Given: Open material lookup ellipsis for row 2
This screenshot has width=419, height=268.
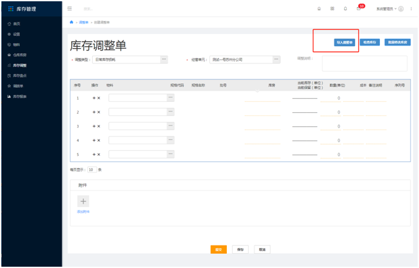Looking at the screenshot, I should pyautogui.click(x=170, y=112).
